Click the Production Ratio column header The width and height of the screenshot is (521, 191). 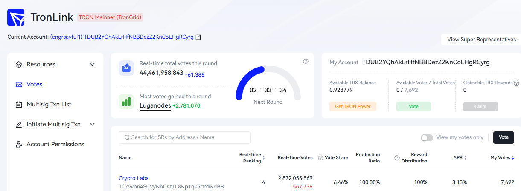click(368, 158)
